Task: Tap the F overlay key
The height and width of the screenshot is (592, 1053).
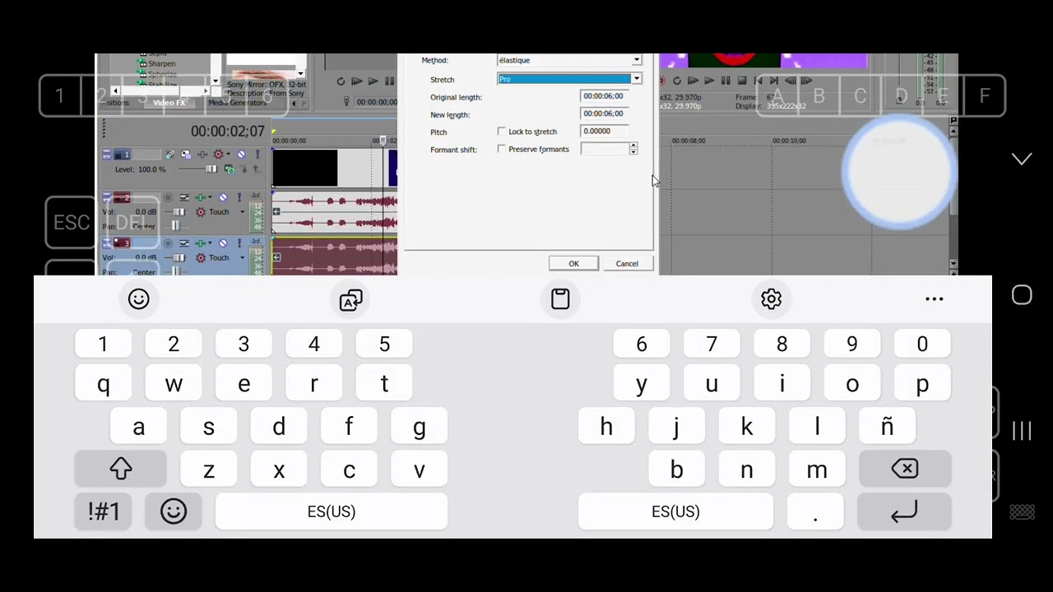Action: tap(984, 96)
